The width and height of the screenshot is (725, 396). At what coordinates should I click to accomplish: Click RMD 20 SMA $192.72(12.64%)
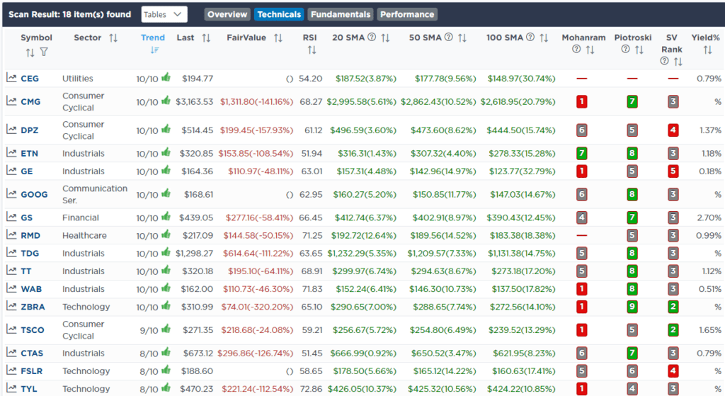point(363,235)
